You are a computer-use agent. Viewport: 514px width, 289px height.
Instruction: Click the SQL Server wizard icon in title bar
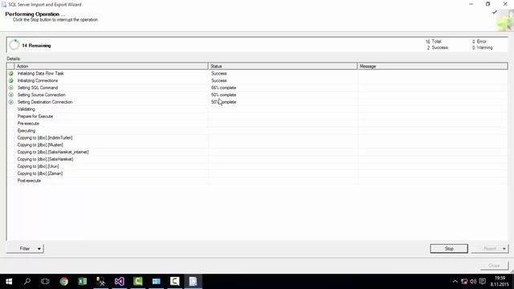(x=3, y=4)
